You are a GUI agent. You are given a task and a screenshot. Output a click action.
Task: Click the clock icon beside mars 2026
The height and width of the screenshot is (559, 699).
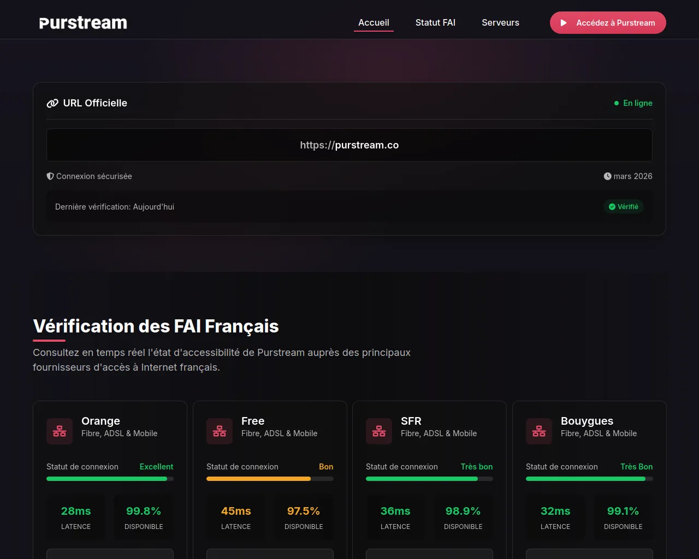607,176
